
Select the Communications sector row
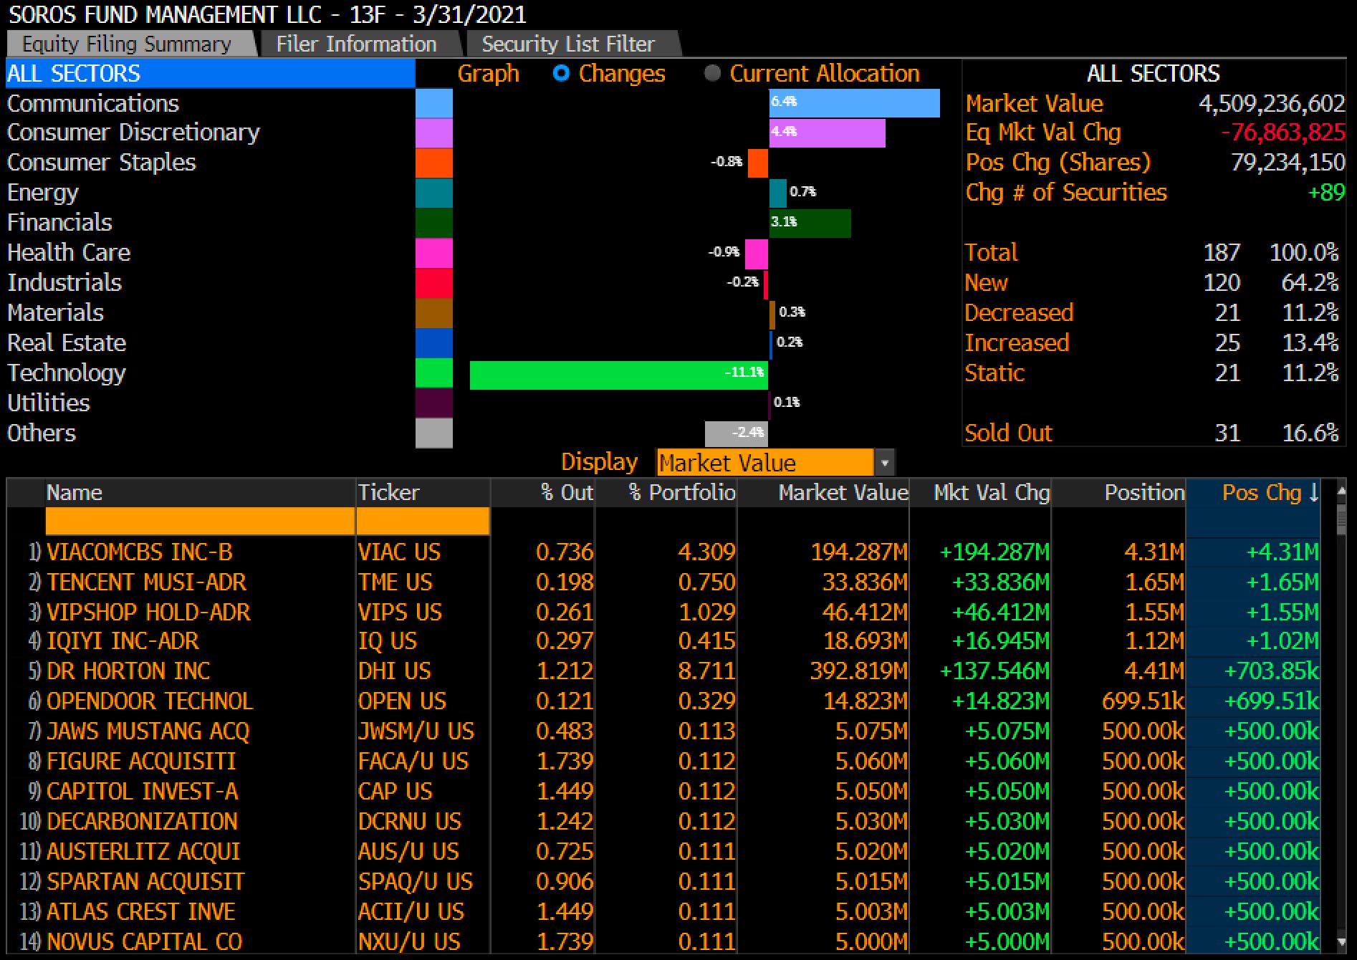click(211, 103)
